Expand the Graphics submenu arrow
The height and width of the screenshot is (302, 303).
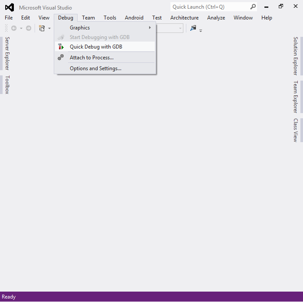(150, 28)
